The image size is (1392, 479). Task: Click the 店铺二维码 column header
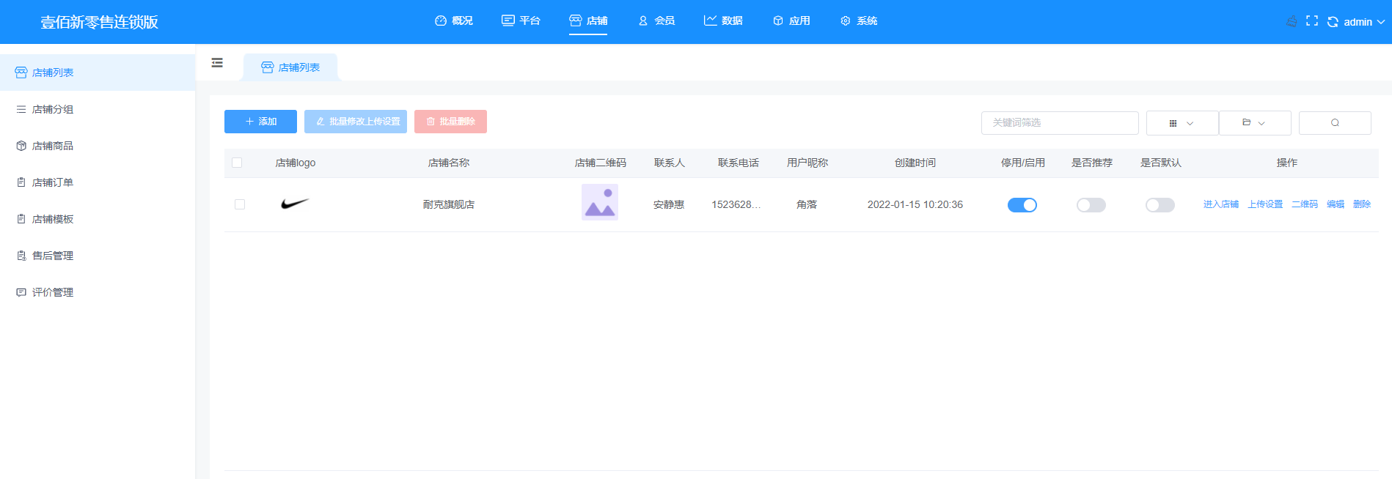[x=601, y=163]
